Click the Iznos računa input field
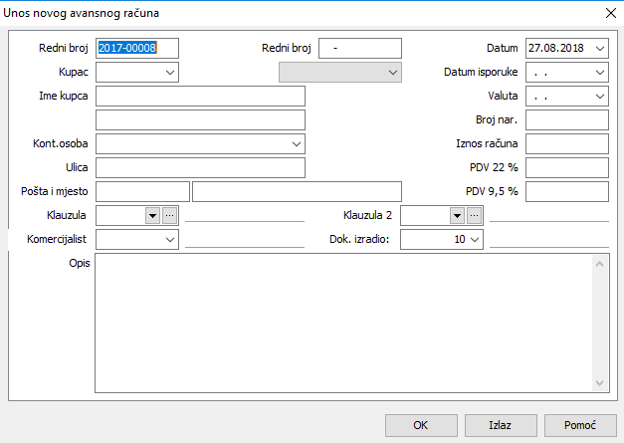The height and width of the screenshot is (443, 624). tap(566, 143)
